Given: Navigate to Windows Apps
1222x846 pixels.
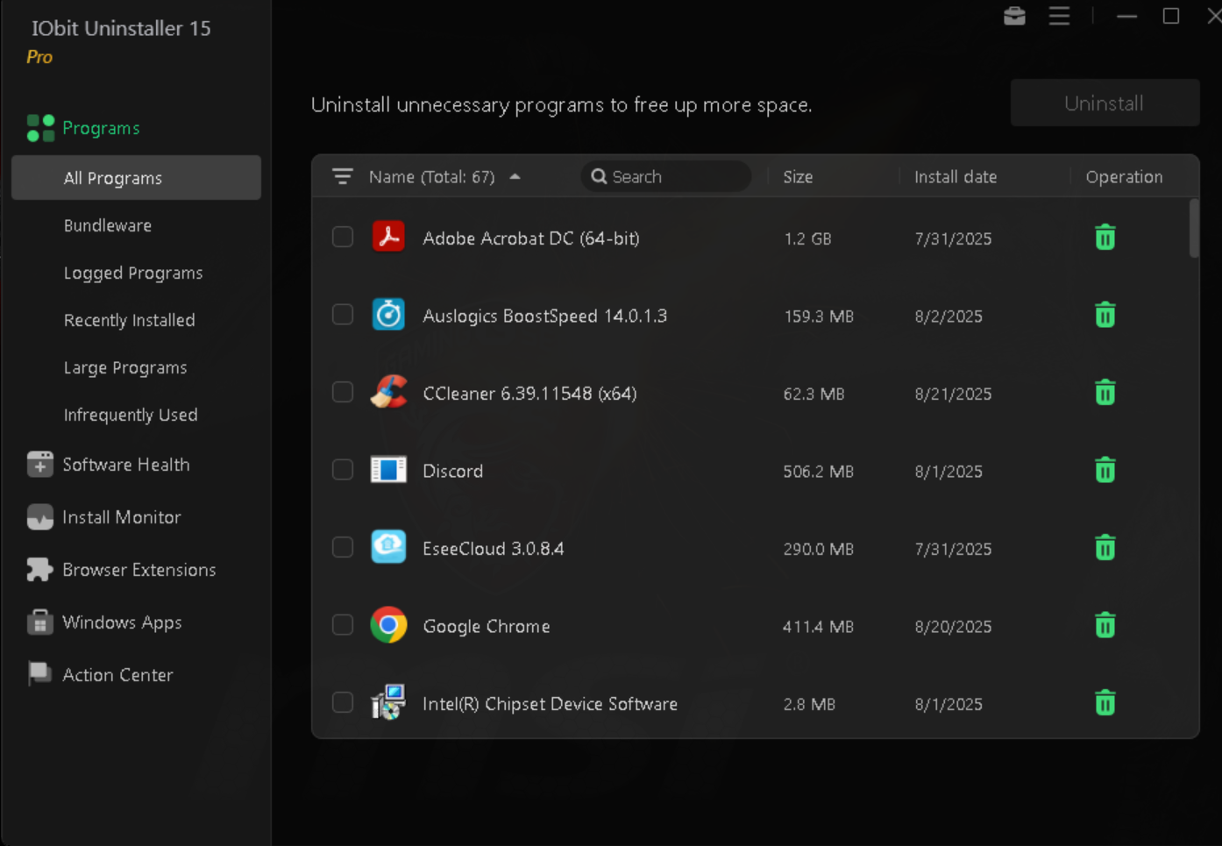Looking at the screenshot, I should 123,622.
